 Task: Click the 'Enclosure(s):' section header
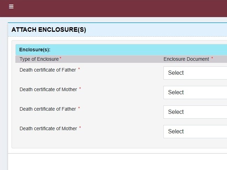35,50
